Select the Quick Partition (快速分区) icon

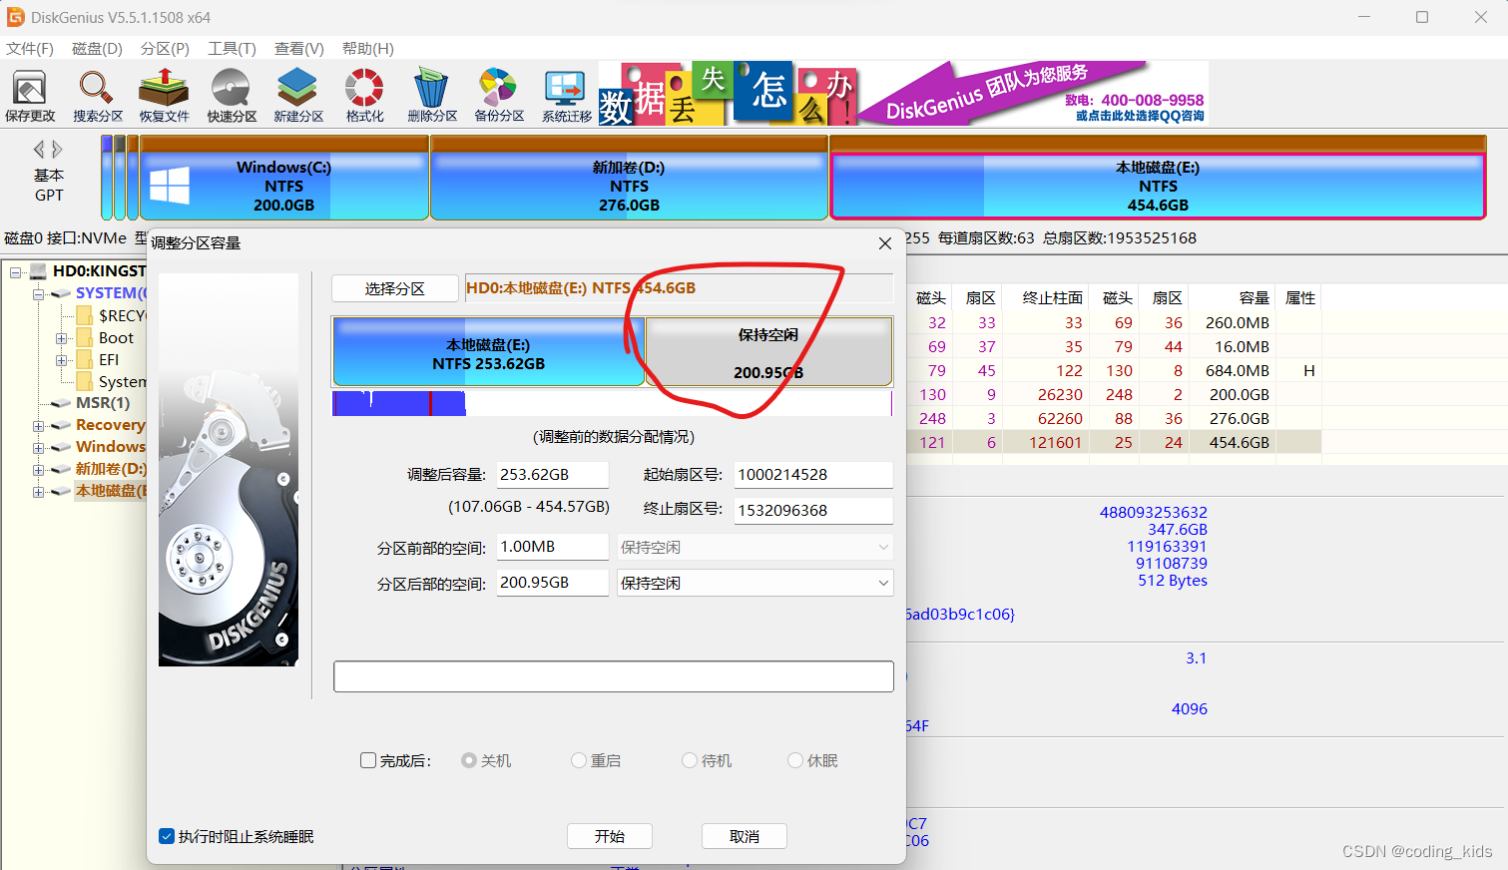232,96
